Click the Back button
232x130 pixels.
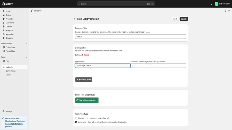[175, 19]
